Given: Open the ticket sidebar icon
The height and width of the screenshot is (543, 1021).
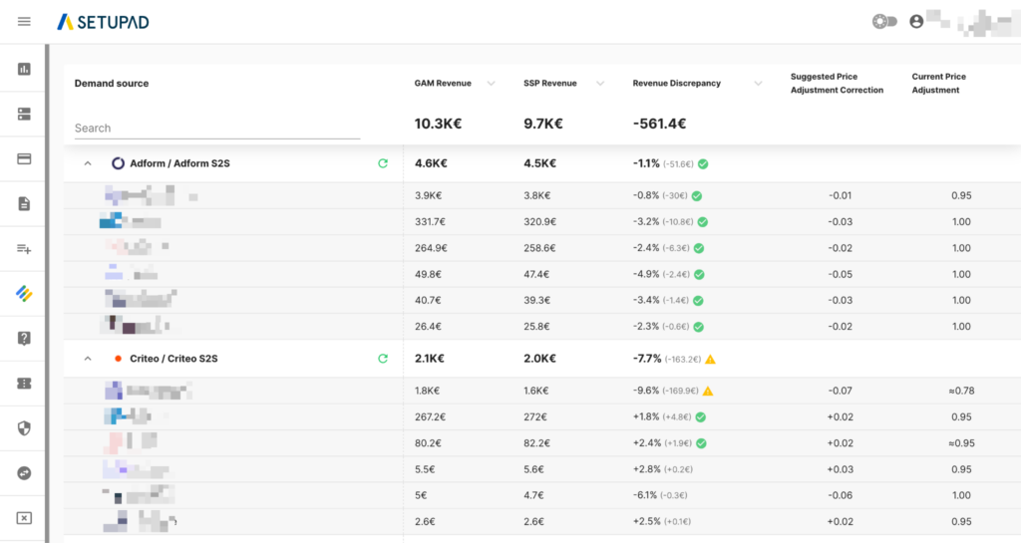Looking at the screenshot, I should [x=24, y=383].
